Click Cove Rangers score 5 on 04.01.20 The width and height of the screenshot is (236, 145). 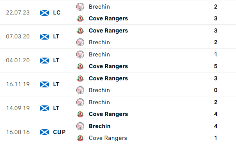[x=216, y=66]
